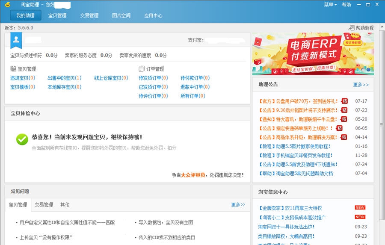The width and height of the screenshot is (385, 245).
Task: Open the 帮助 menu in title bar
Action: pos(346,5)
